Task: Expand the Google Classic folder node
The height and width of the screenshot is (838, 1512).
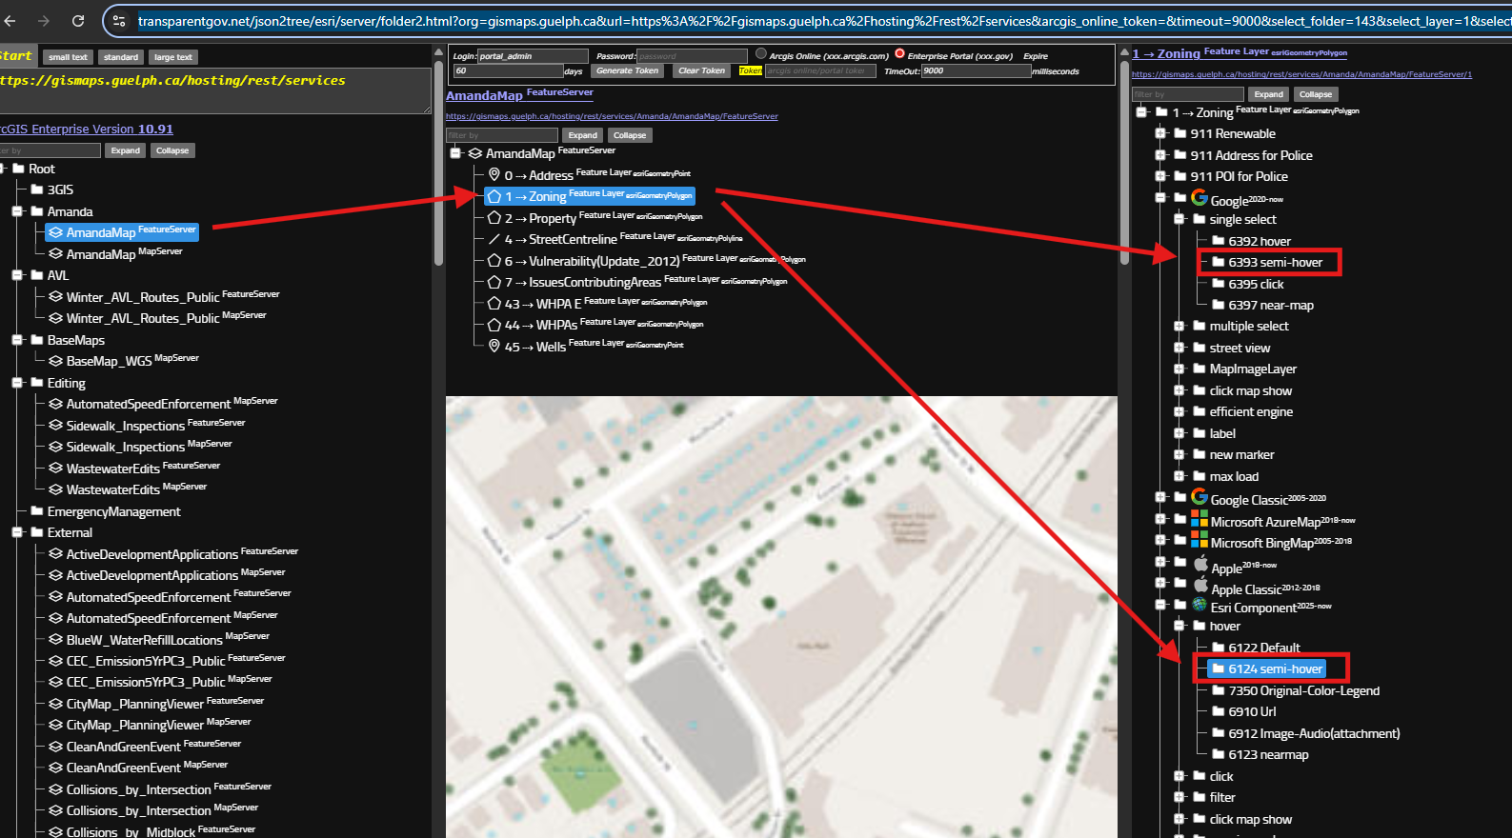Action: [1160, 497]
